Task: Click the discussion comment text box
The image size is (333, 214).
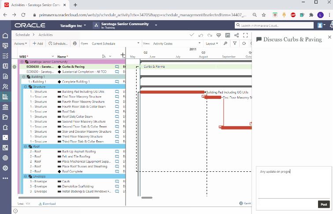Action: tap(294, 183)
